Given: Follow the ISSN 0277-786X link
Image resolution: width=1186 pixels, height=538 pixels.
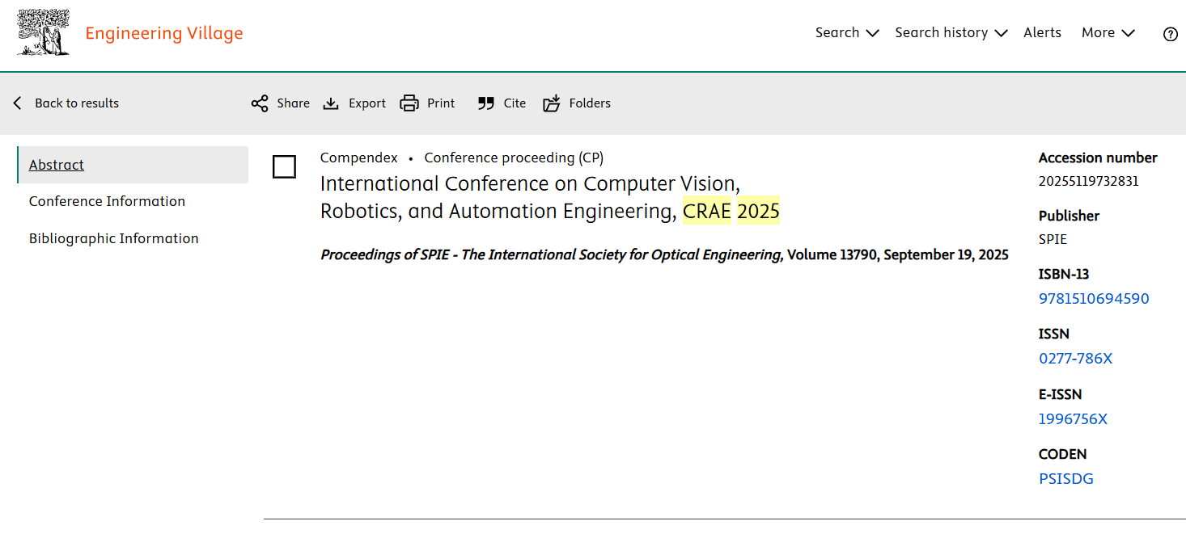Looking at the screenshot, I should (1075, 359).
